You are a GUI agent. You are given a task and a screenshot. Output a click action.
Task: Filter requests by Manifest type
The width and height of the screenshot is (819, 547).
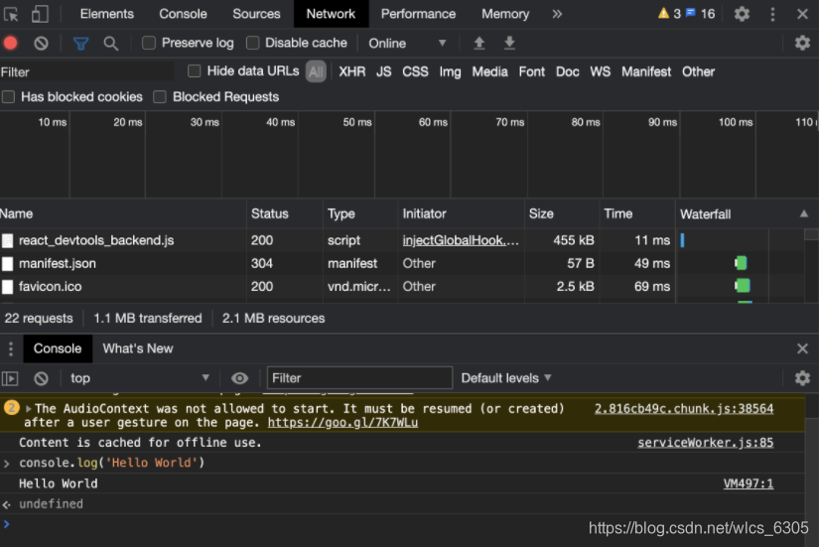tap(646, 71)
